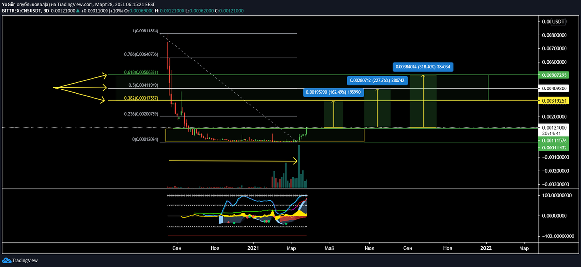
Task: Click the 318.40% measurement label
Action: (x=423, y=66)
